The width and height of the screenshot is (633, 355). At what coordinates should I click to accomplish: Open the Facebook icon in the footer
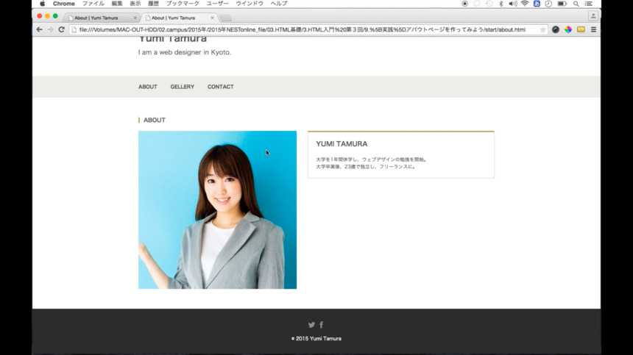pos(322,325)
